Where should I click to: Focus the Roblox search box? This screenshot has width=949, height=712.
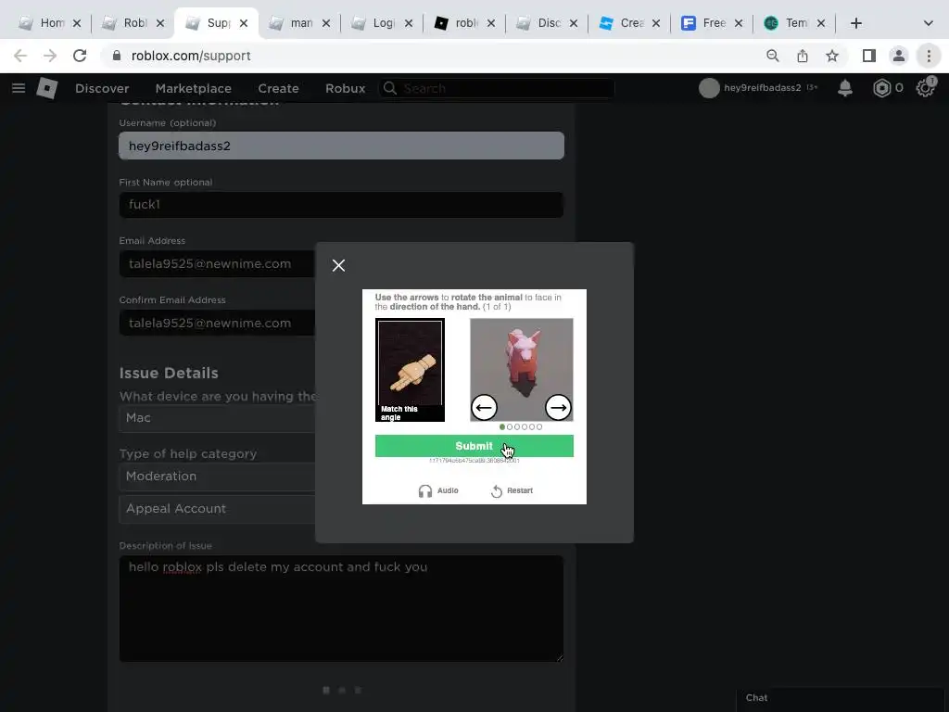[x=497, y=88]
